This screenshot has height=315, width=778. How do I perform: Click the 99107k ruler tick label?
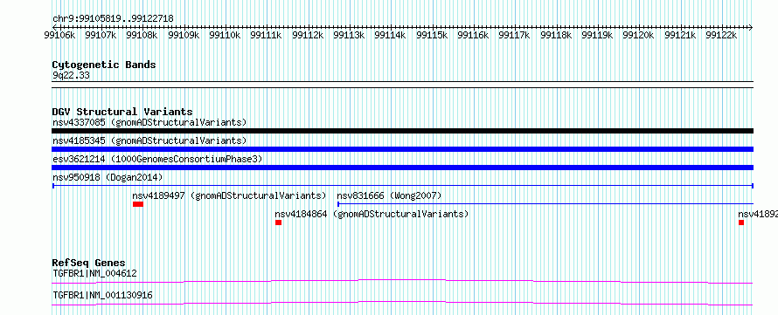tap(101, 35)
